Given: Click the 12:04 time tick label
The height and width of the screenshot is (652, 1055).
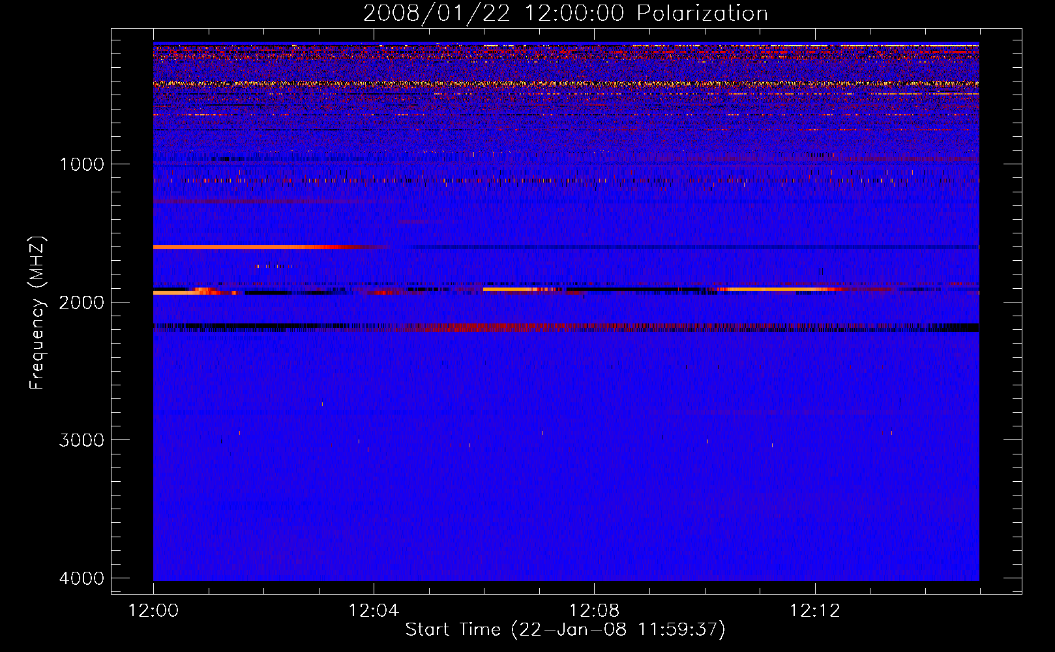Looking at the screenshot, I should point(374,610).
